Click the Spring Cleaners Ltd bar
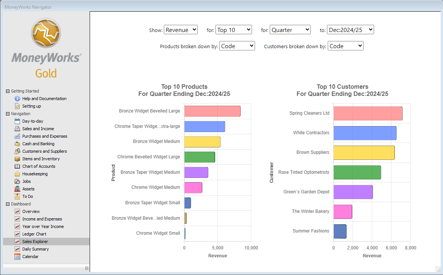The width and height of the screenshot is (443, 275). pos(368,113)
